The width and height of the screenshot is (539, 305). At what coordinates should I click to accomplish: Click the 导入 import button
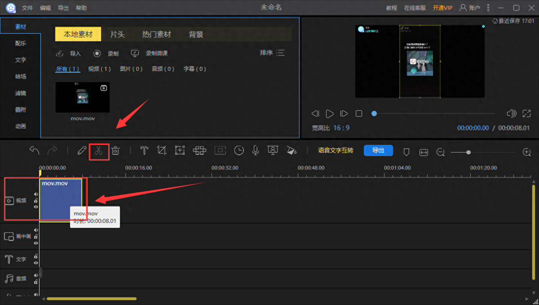[68, 53]
